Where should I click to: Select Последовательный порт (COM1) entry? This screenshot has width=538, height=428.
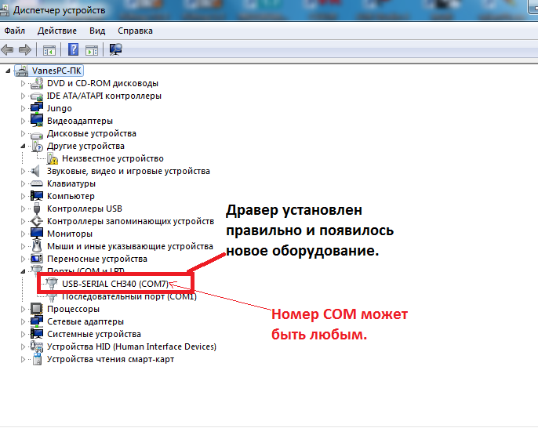[x=129, y=296]
